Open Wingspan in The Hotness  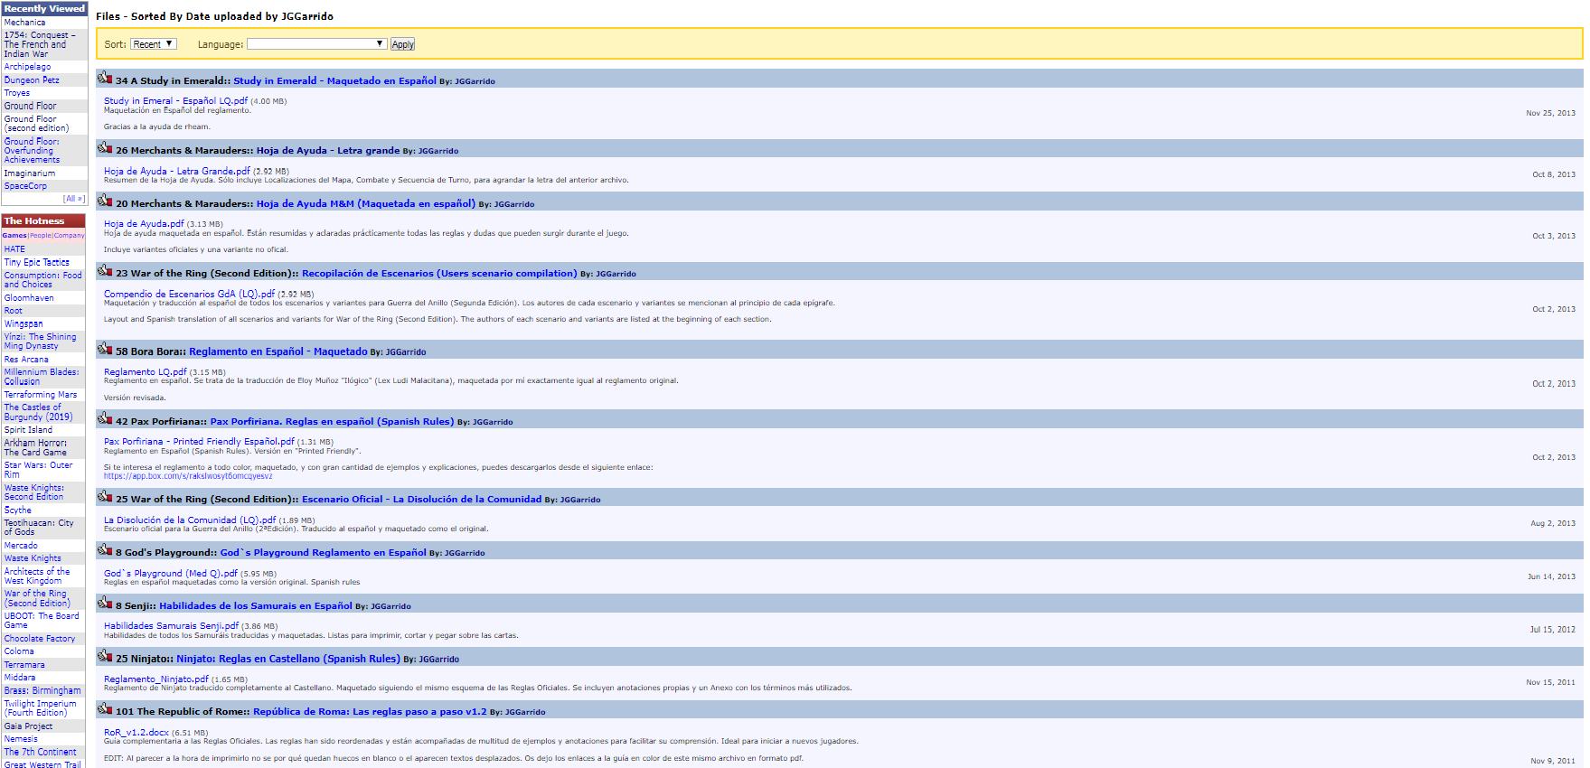tap(24, 323)
